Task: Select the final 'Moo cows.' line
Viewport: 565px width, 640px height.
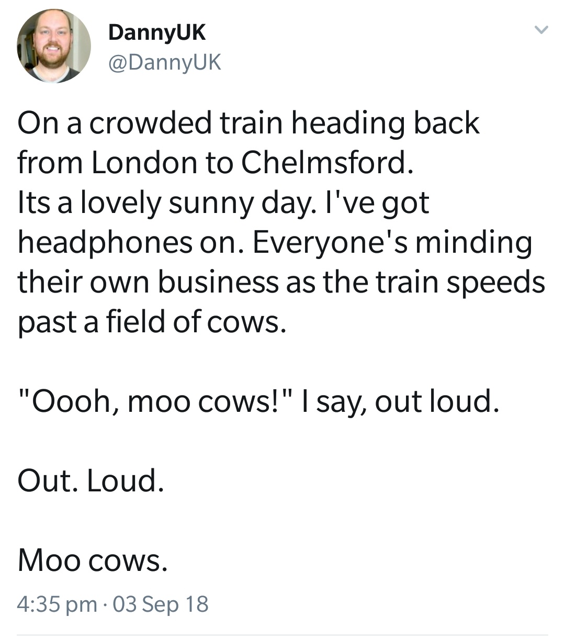Action: point(93,560)
